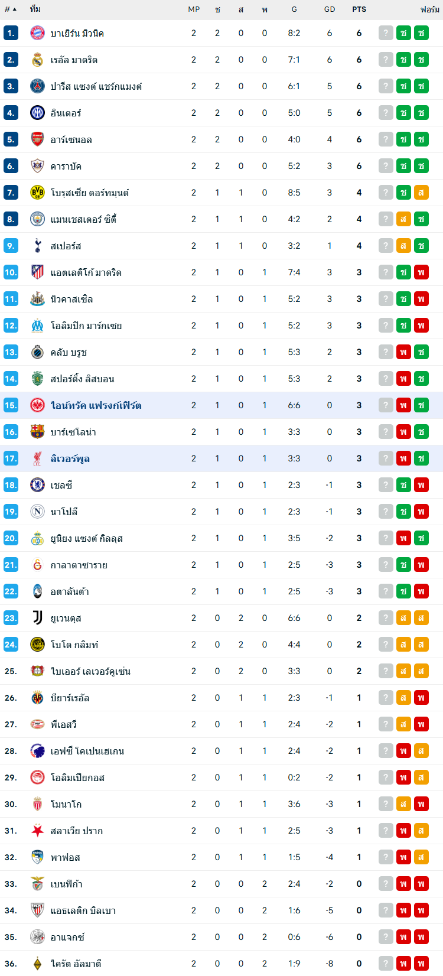Click the Liverpool club crest
Viewport: 443px width, 976px height.
pyautogui.click(x=37, y=458)
